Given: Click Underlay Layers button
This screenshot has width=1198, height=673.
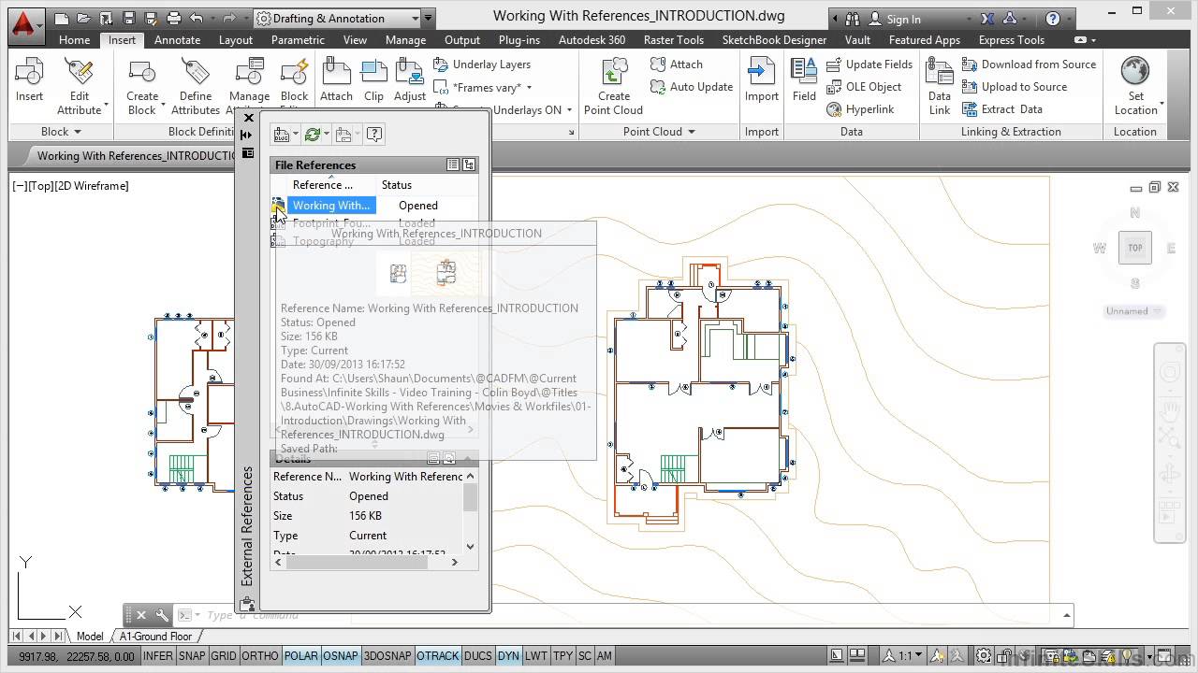Looking at the screenshot, I should tap(482, 64).
